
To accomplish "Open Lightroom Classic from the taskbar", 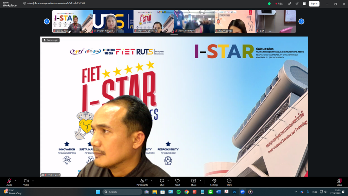I will click(x=234, y=192).
